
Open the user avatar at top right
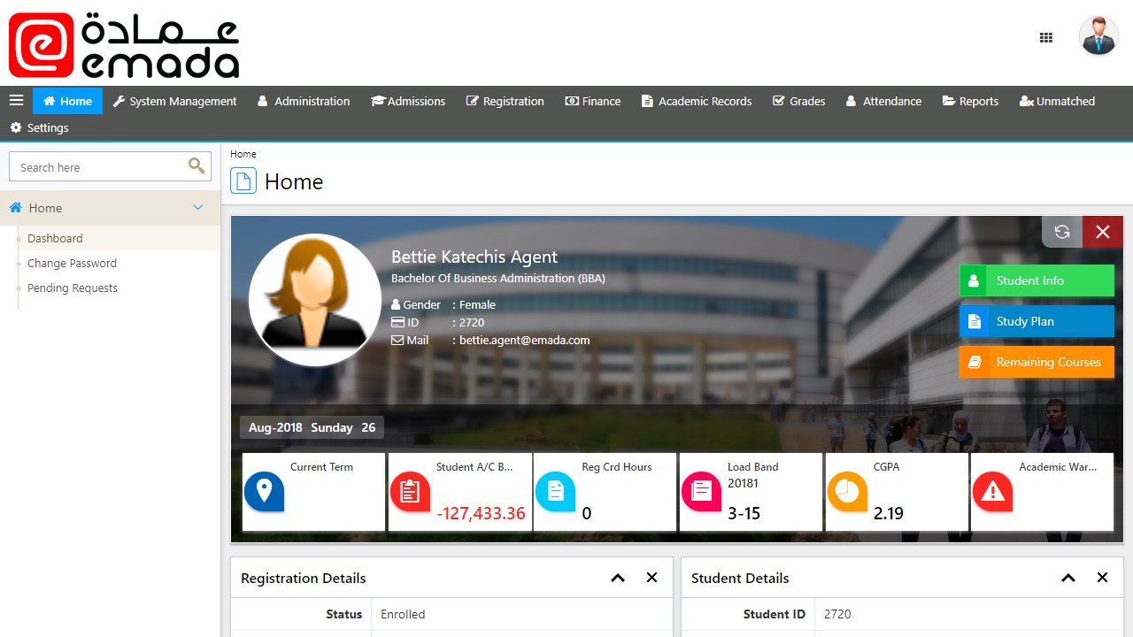pyautogui.click(x=1098, y=36)
